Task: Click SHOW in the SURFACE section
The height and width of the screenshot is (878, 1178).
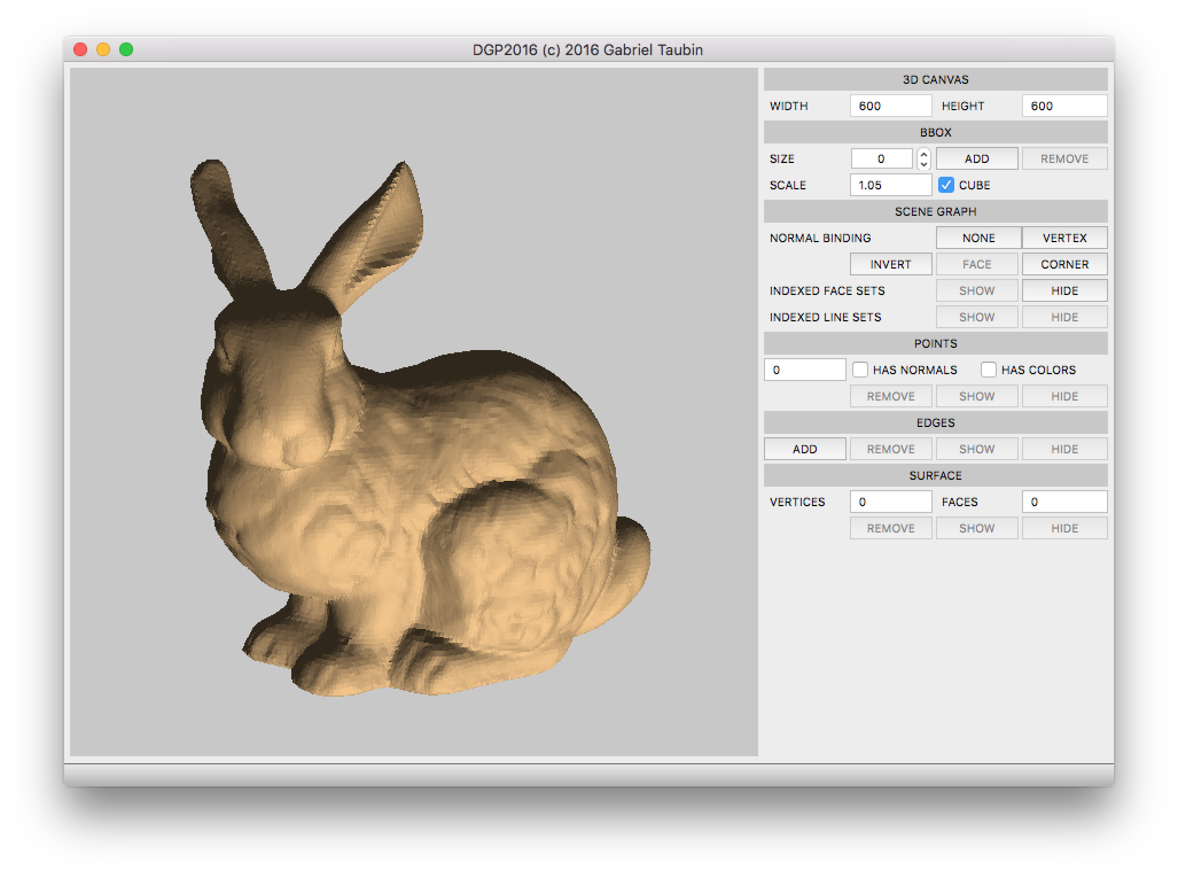Action: click(x=977, y=528)
